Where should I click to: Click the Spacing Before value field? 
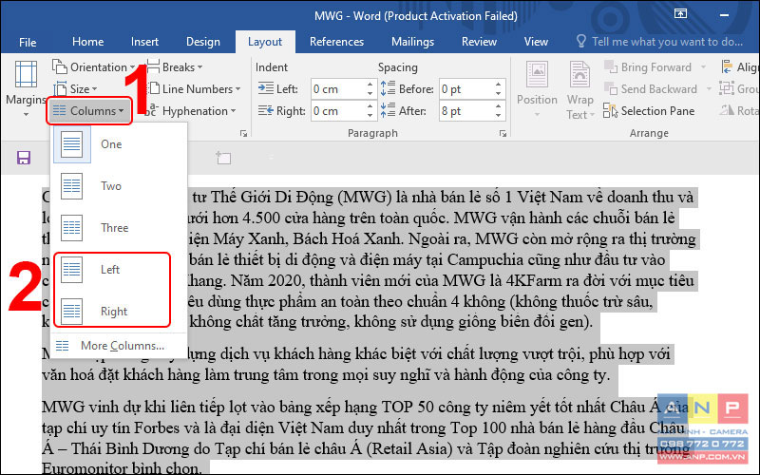466,89
